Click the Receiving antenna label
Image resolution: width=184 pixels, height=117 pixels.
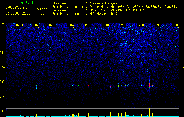[67, 14]
